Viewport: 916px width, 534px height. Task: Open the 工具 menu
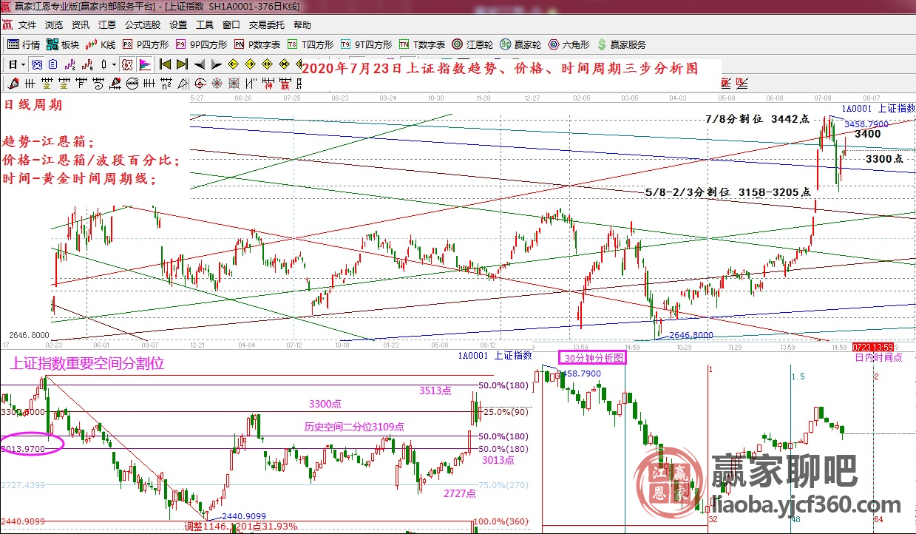[x=205, y=24]
